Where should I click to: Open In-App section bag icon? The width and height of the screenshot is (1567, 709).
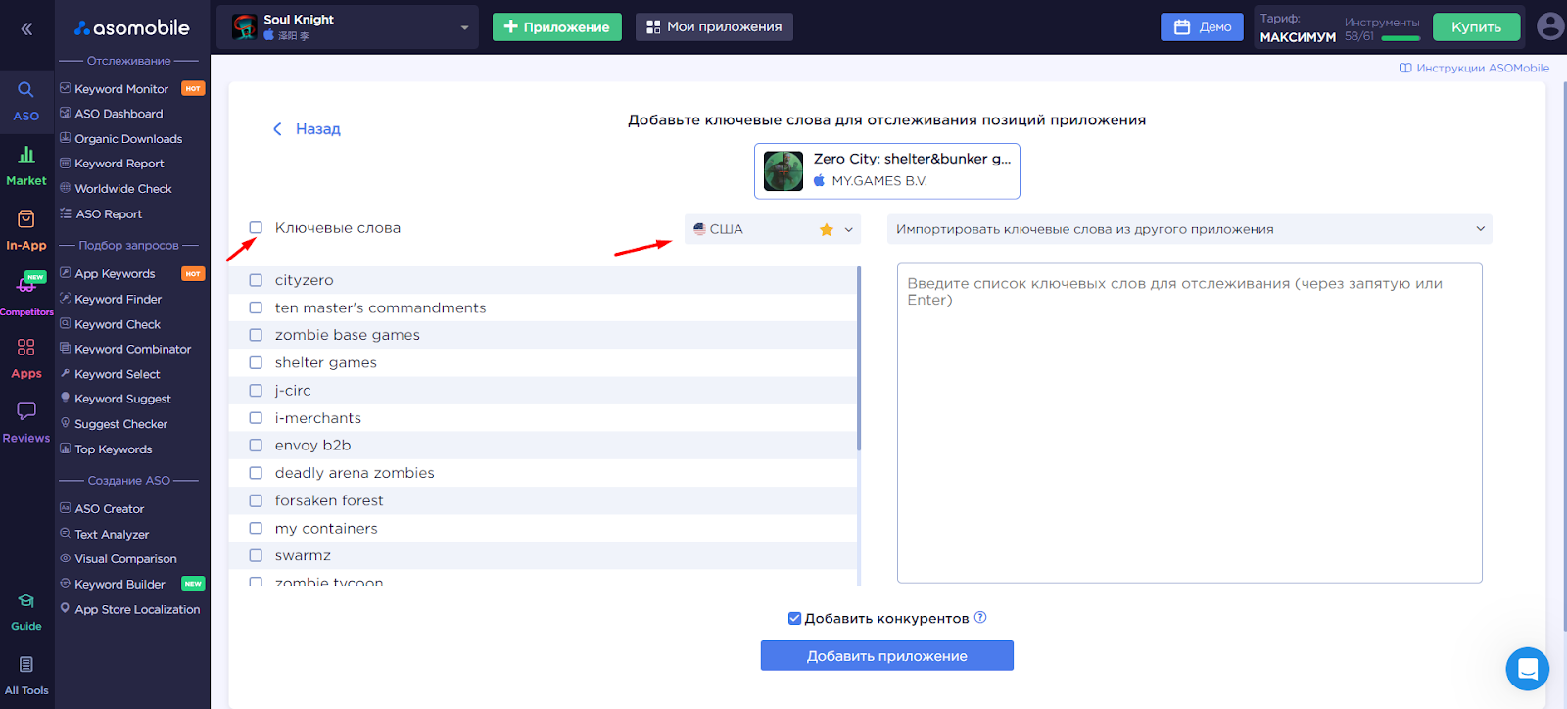(26, 218)
